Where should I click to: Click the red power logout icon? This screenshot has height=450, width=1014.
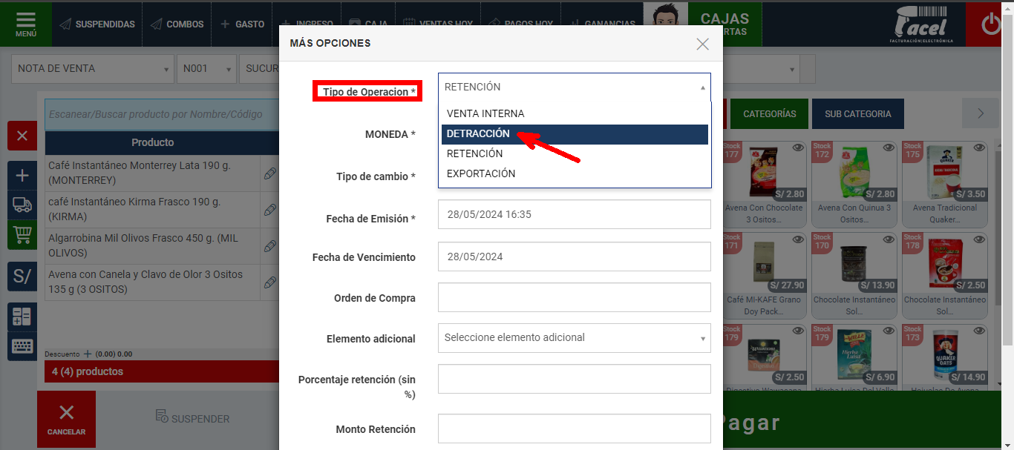tap(991, 24)
